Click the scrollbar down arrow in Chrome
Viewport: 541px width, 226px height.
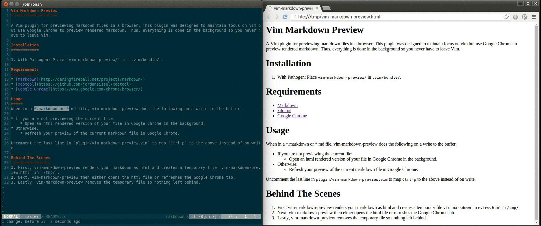click(x=537, y=223)
